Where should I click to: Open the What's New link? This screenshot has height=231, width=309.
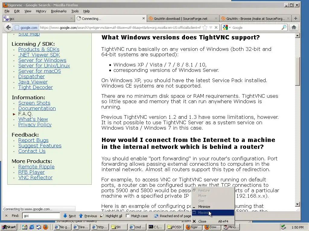tap(33, 119)
